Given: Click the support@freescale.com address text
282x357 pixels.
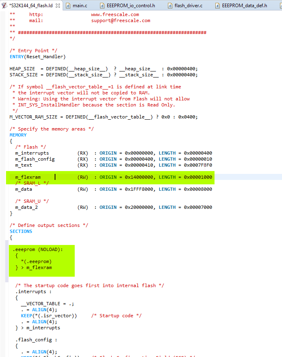Looking at the screenshot, I should point(121,20).
